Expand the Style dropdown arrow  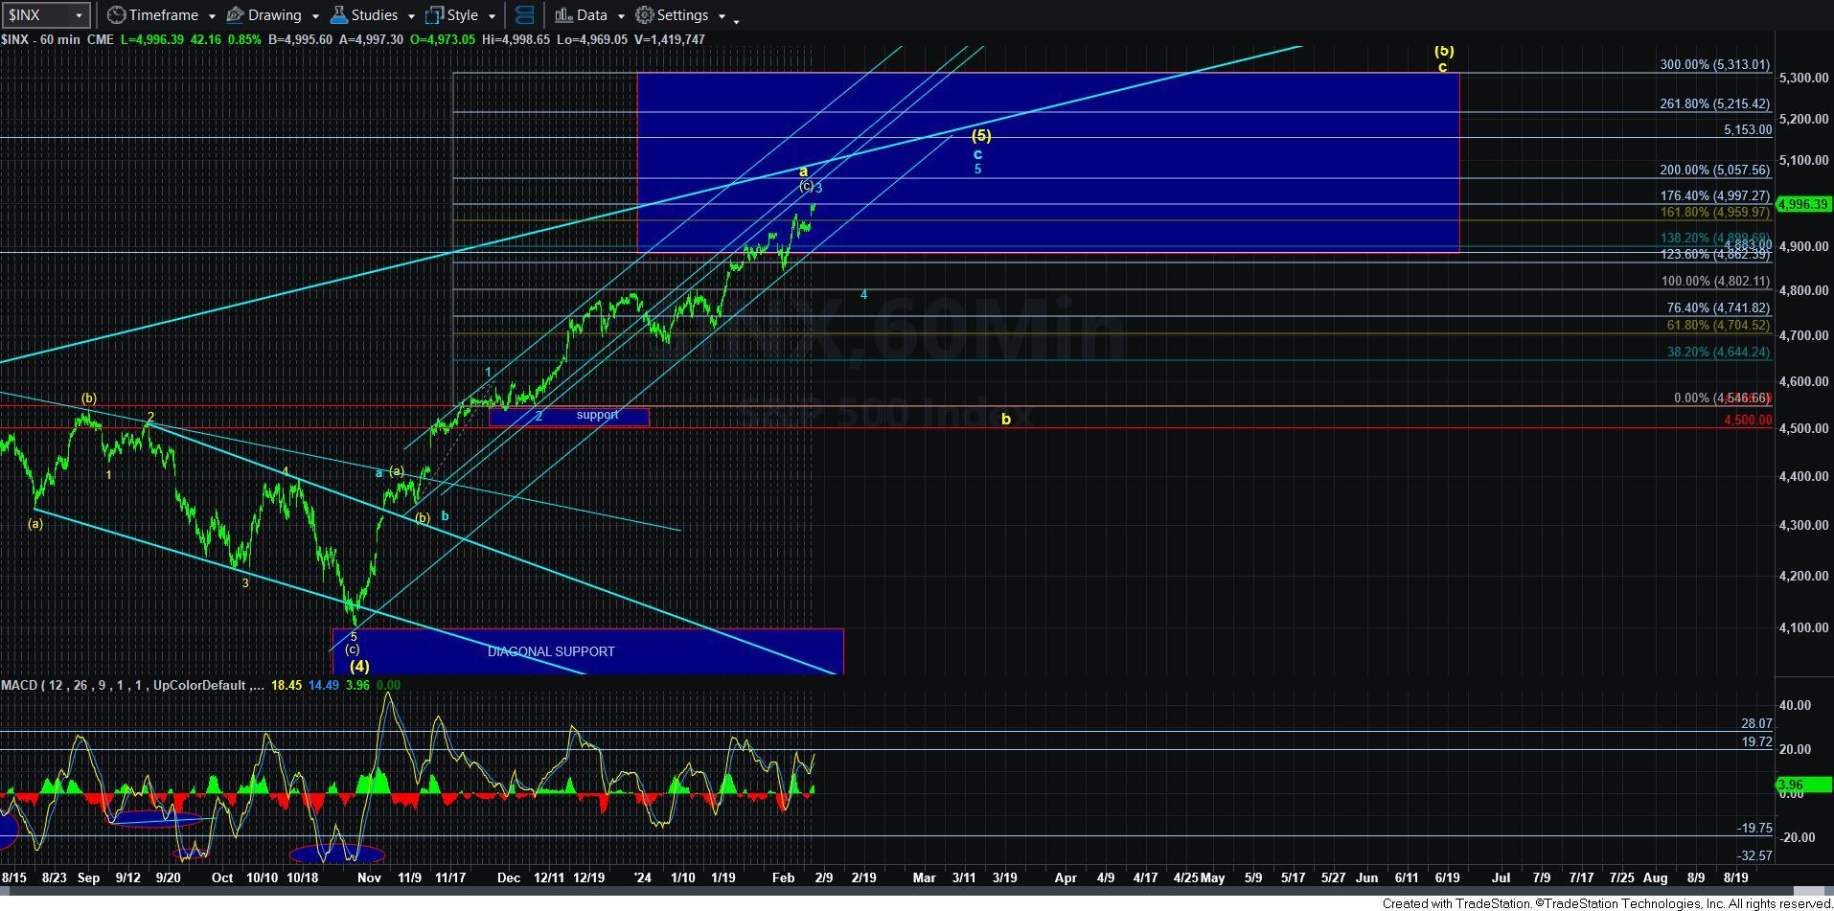(x=492, y=16)
